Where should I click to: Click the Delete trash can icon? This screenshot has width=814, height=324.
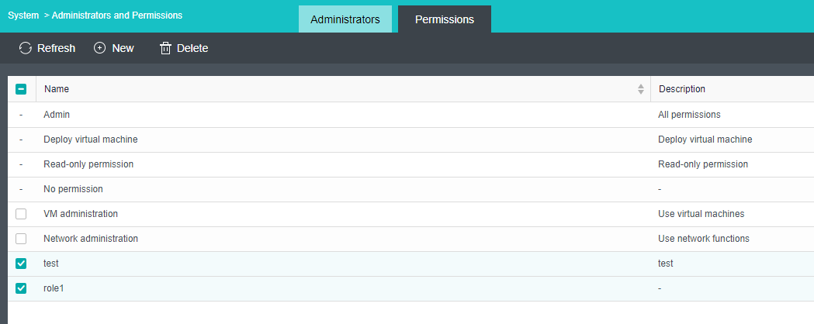(x=165, y=48)
